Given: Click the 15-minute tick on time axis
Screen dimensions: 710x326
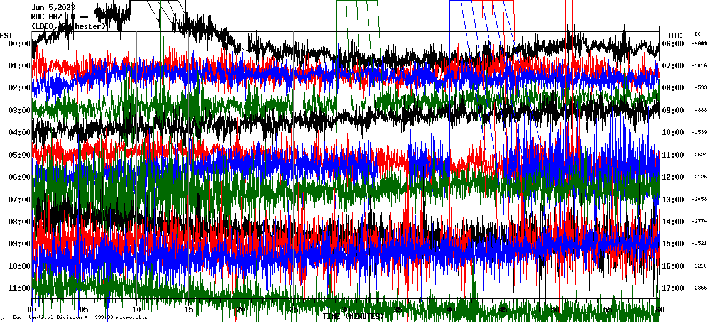Looking at the screenshot, I should click(x=188, y=310).
